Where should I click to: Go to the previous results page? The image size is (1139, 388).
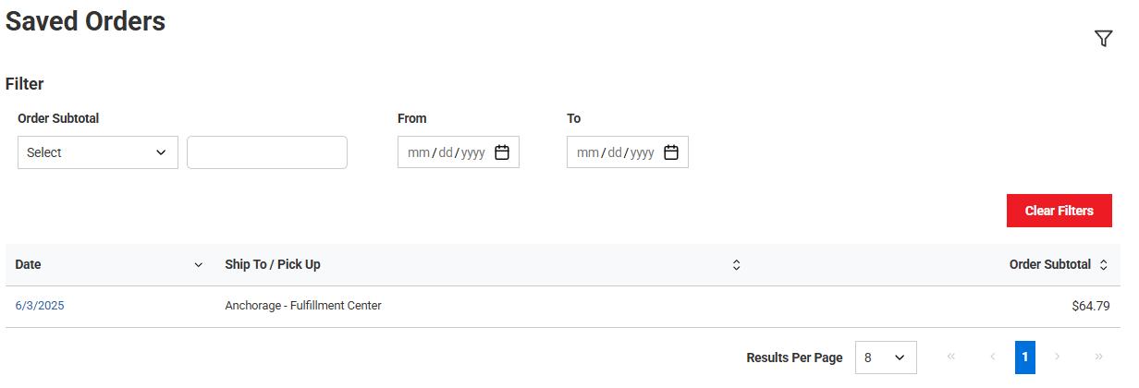click(x=993, y=357)
